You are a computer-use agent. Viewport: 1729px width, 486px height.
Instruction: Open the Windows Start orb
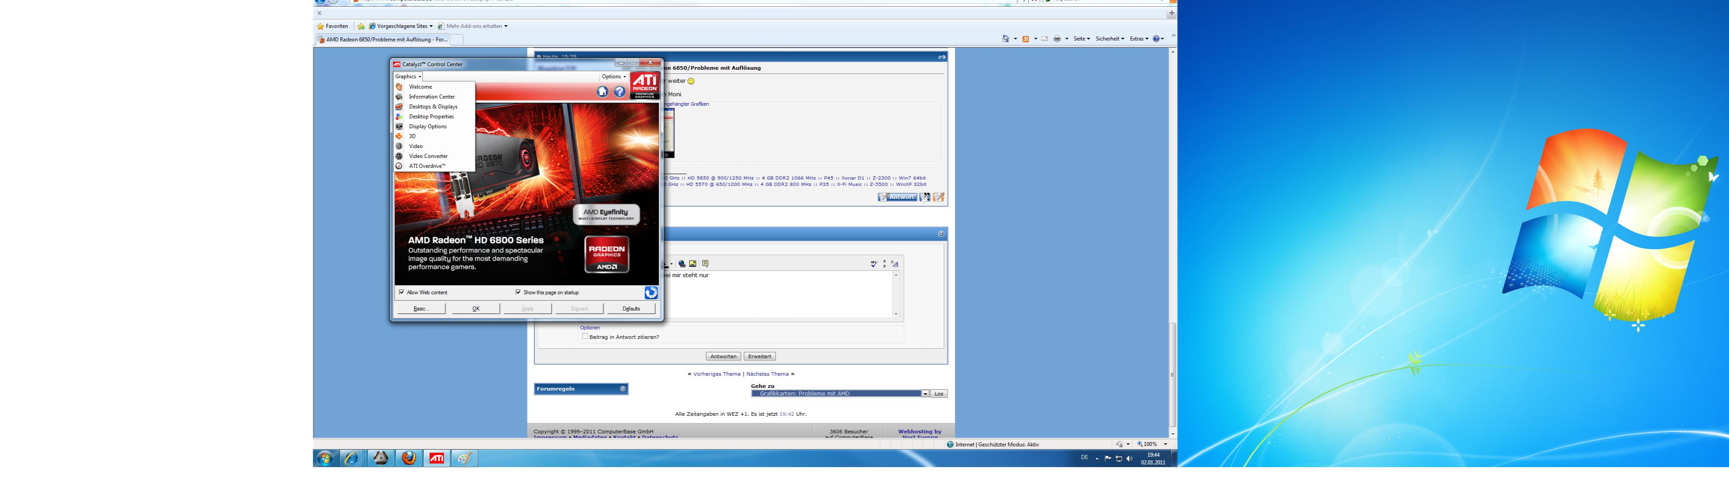(325, 459)
